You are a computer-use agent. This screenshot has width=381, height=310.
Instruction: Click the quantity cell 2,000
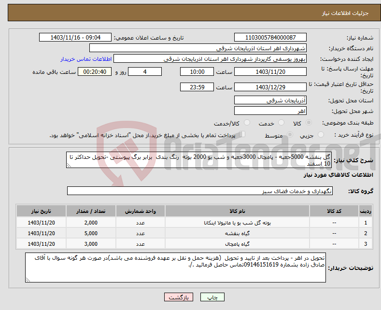[91, 223]
